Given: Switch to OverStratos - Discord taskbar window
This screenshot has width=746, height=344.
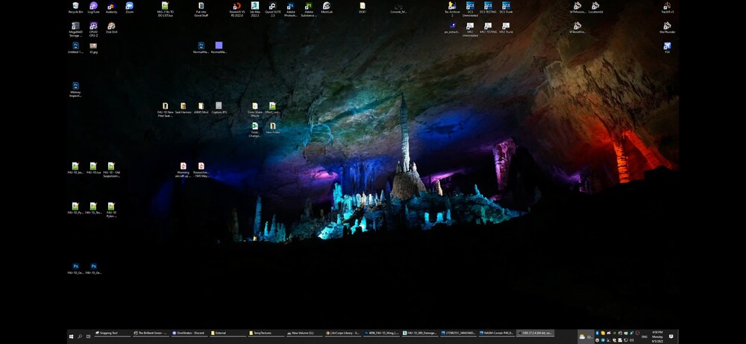Looking at the screenshot, I should 189,334.
